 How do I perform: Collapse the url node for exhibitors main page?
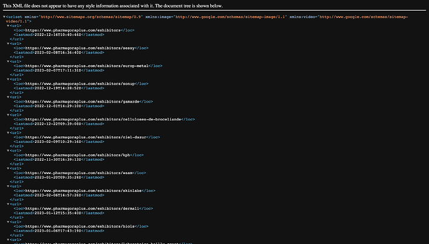(x=8, y=25)
